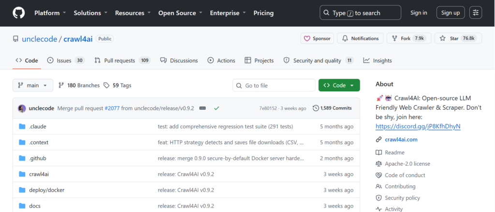
Task: Click the heart icon next to Code of conduct
Action: pyautogui.click(x=379, y=175)
